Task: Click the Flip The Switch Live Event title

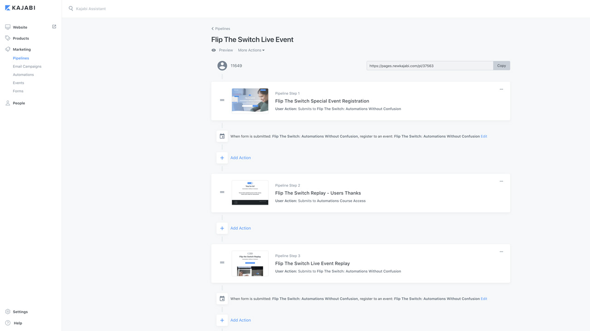Action: point(252,40)
